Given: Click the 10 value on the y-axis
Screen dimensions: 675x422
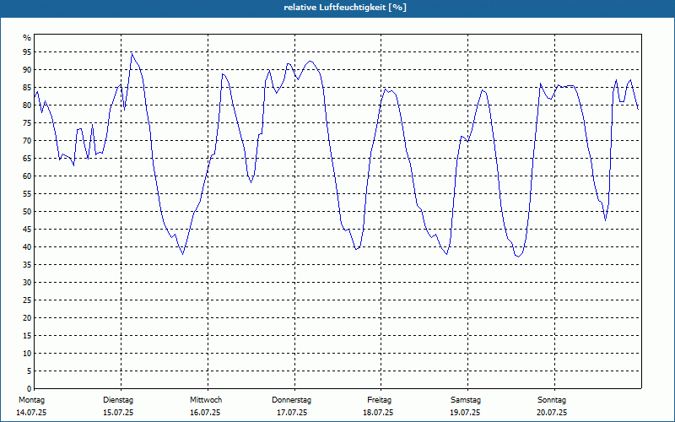Looking at the screenshot, I should click(x=27, y=353).
